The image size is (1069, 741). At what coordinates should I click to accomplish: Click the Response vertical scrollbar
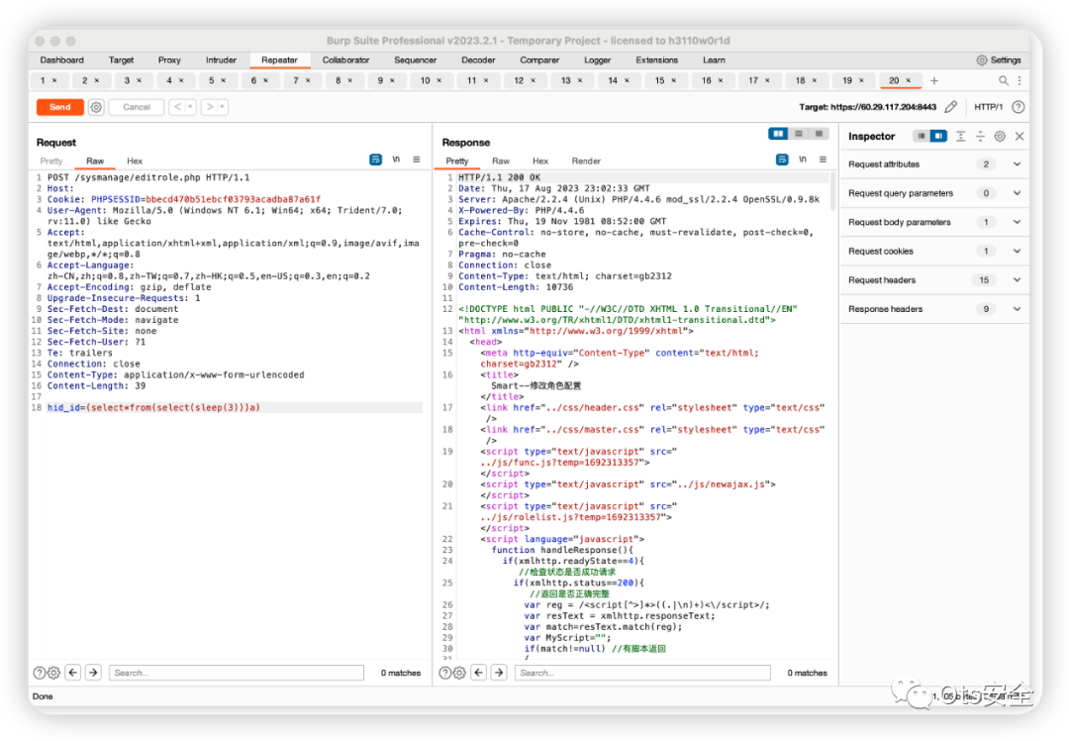point(833,191)
